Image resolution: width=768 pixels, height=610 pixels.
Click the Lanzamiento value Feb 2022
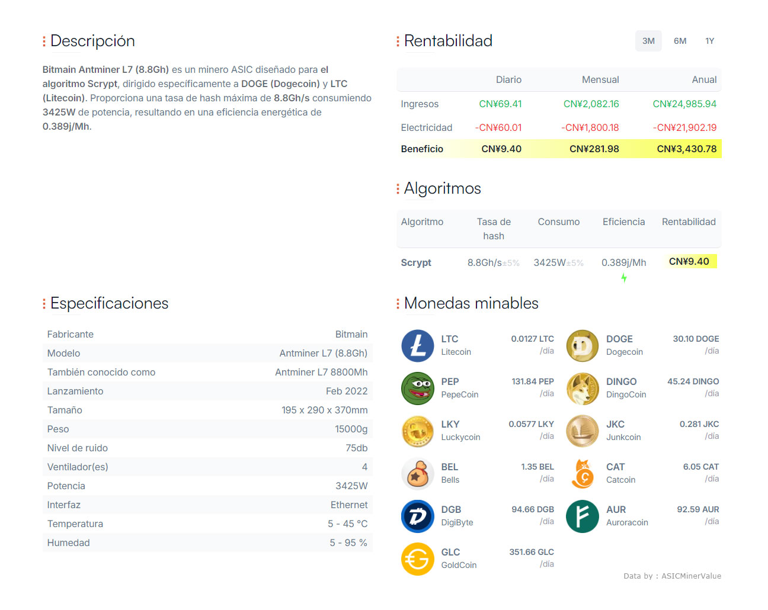[347, 391]
